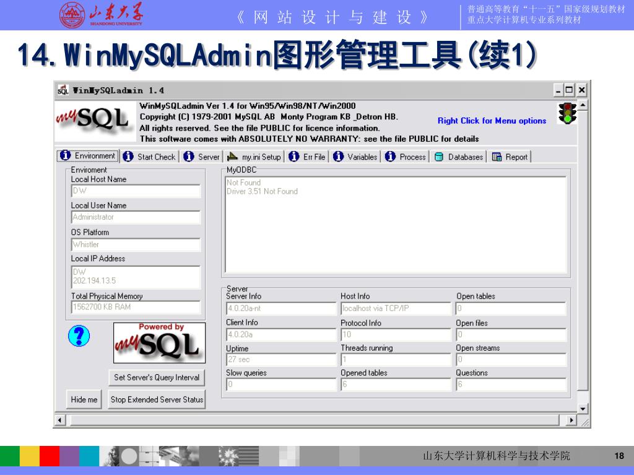The width and height of the screenshot is (634, 475).
Task: Switch to the Process tab
Action: 406,156
